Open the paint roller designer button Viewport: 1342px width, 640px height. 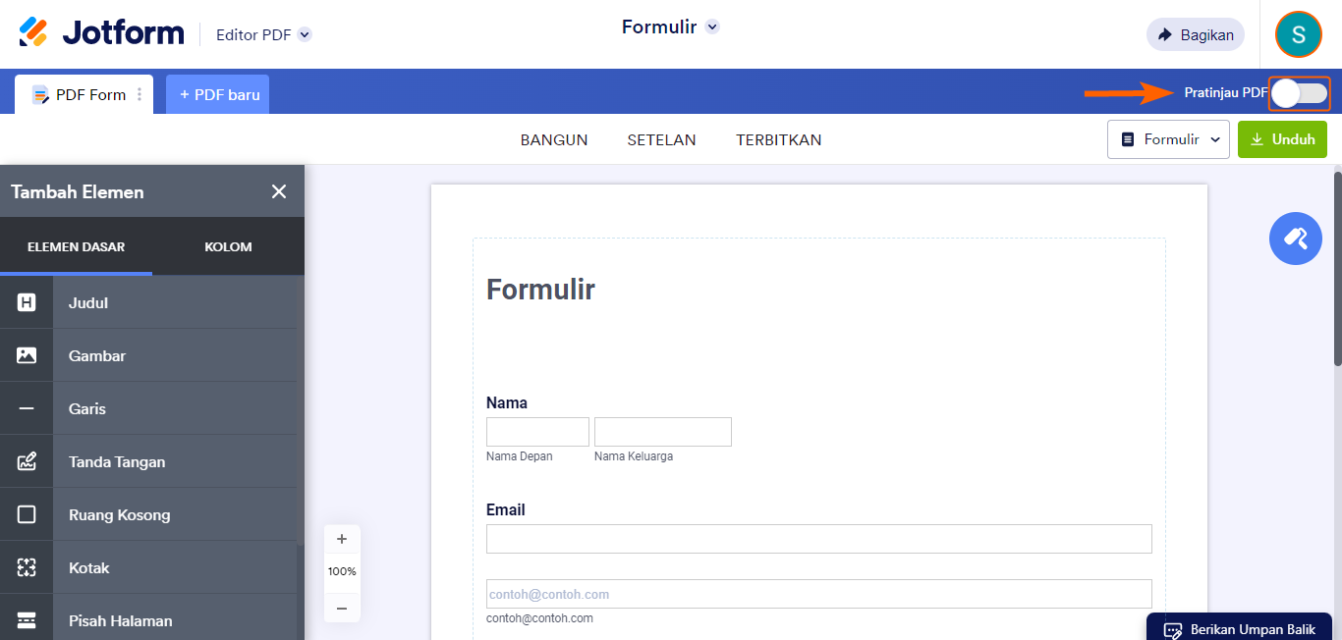coord(1295,239)
